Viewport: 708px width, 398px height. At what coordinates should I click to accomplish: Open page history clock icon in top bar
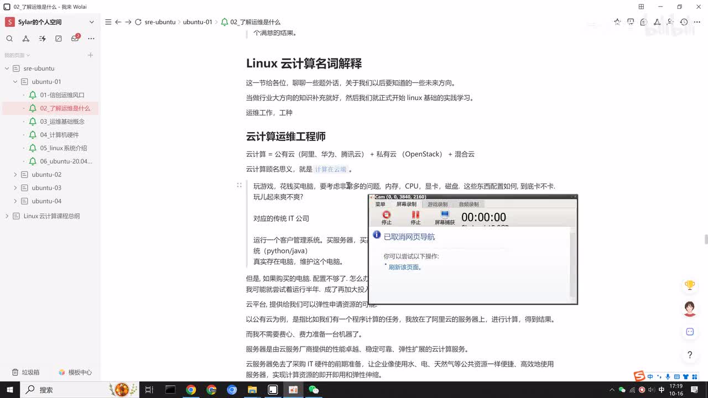(x=684, y=22)
